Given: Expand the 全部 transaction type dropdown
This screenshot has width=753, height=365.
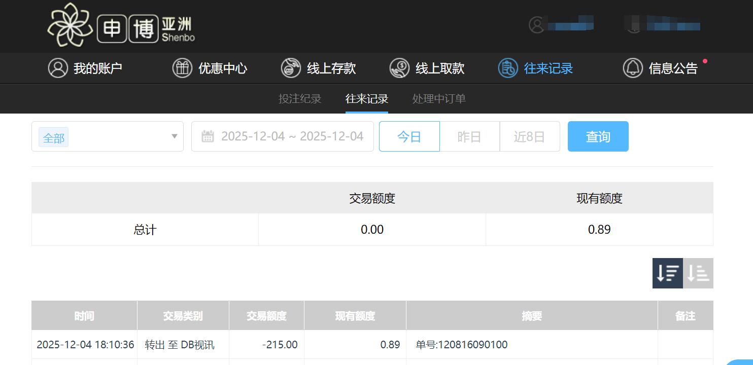Looking at the screenshot, I should pyautogui.click(x=107, y=137).
